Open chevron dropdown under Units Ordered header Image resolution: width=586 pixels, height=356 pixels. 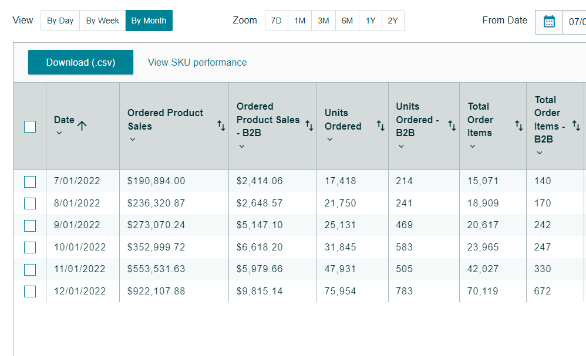click(329, 140)
